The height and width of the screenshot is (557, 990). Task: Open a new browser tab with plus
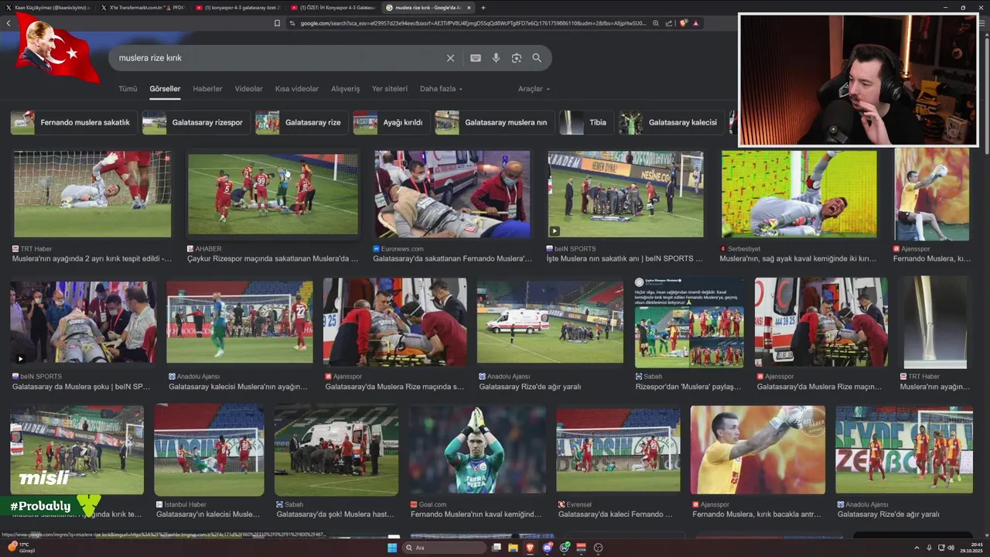(483, 8)
